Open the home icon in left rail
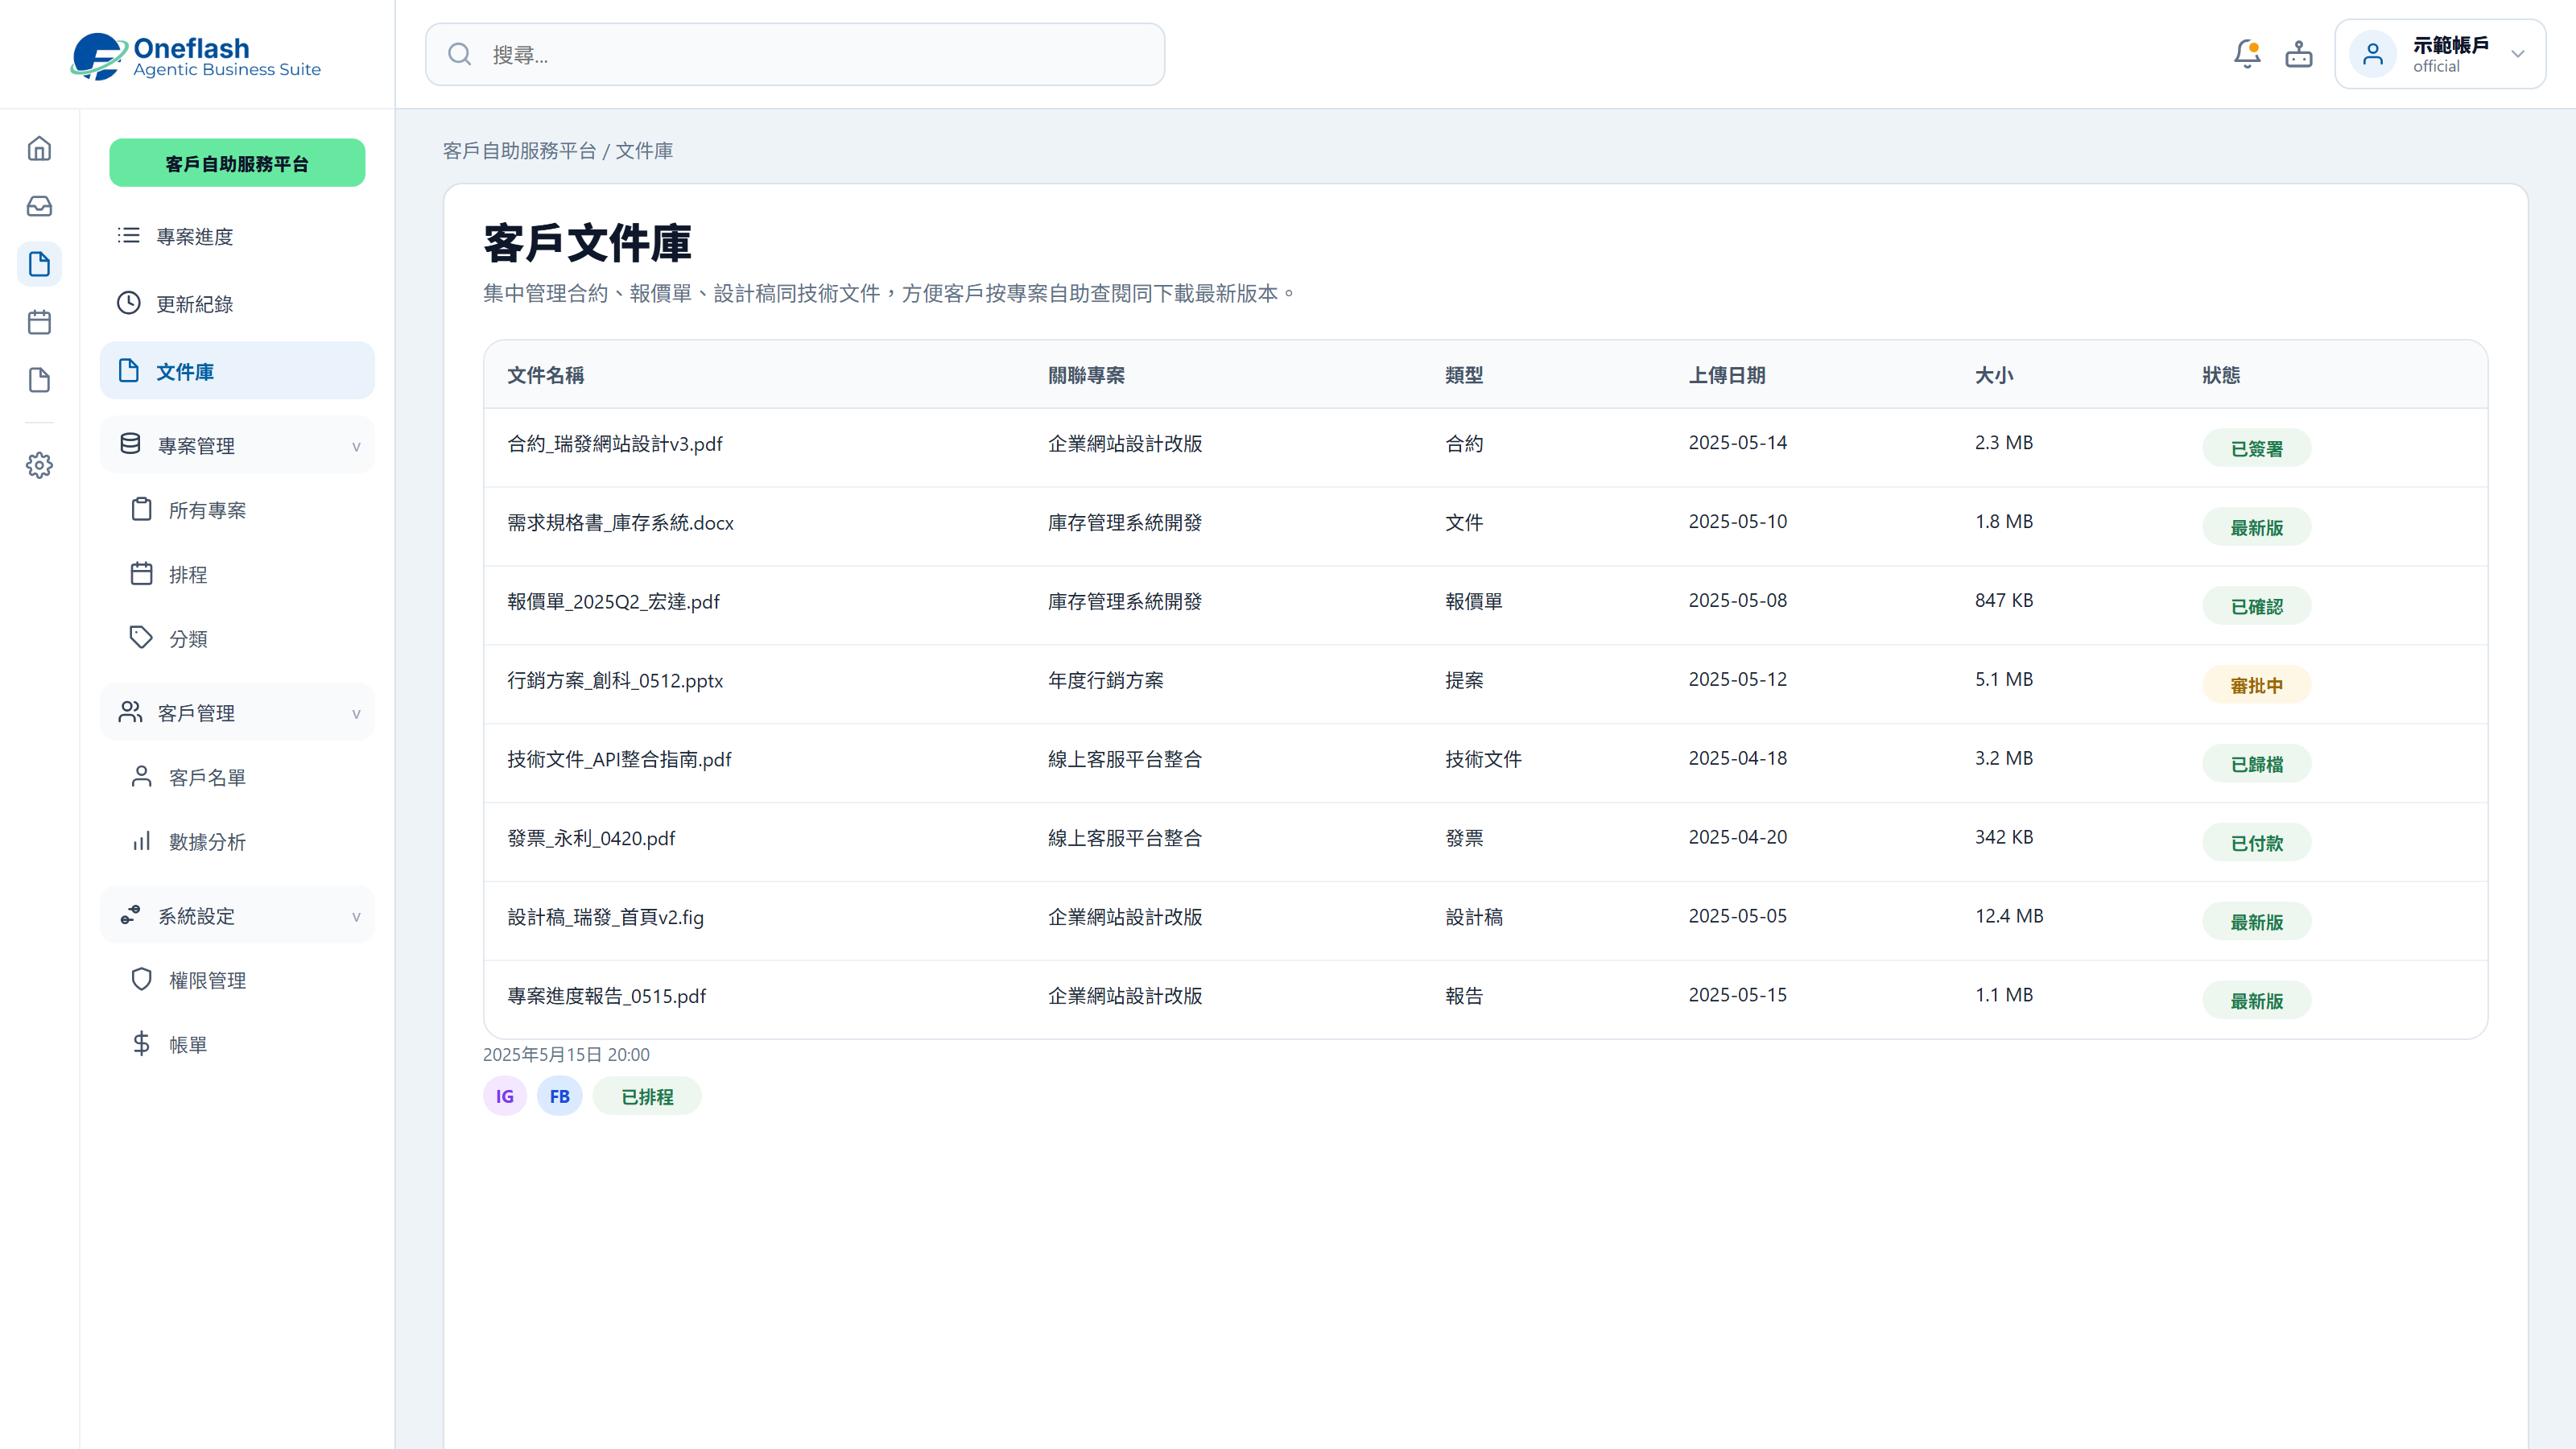The width and height of the screenshot is (2576, 1449). click(x=39, y=148)
